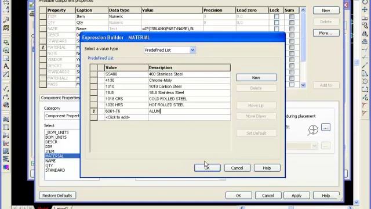Click the ALUM description field being edited
Image resolution: width=371 pixels, height=209 pixels.
[189, 111]
